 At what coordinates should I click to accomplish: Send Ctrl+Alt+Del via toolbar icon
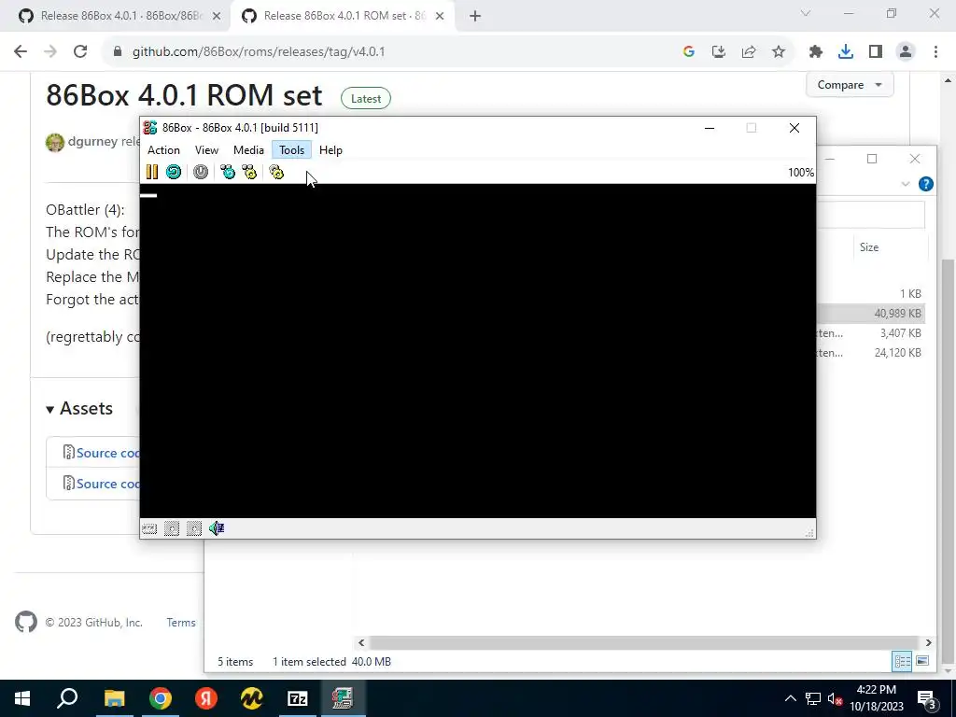[x=228, y=172]
